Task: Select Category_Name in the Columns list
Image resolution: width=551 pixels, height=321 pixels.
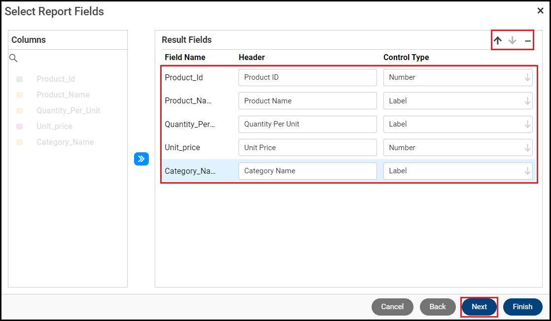Action: tap(65, 142)
